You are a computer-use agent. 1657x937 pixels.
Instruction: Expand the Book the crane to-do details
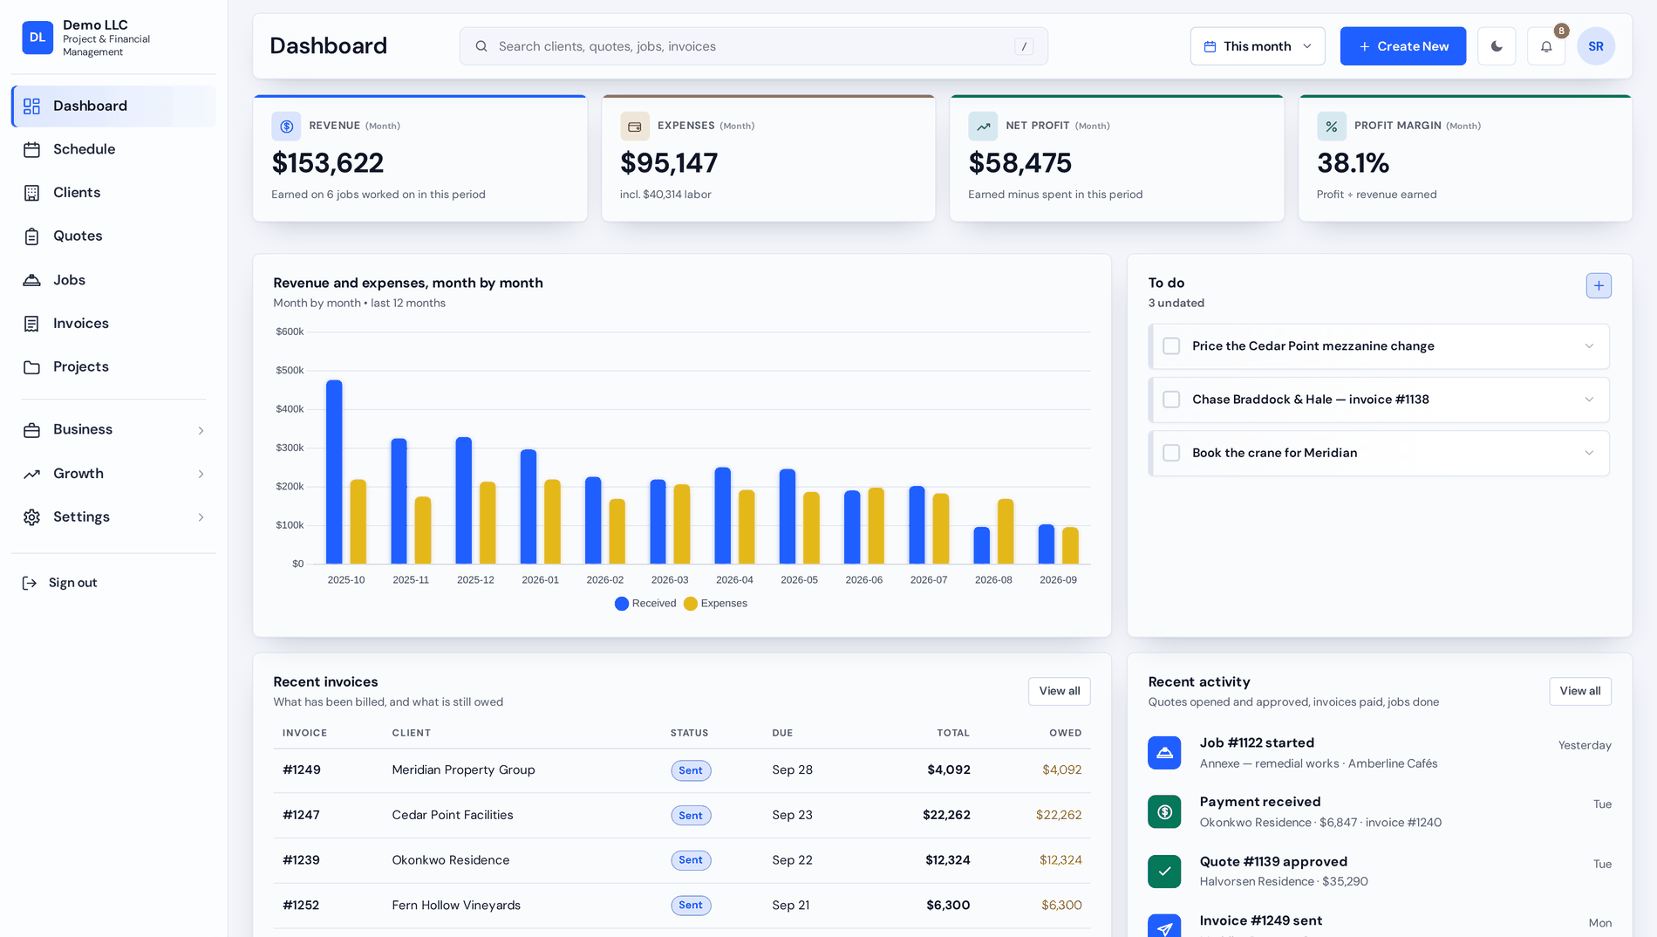(1589, 453)
